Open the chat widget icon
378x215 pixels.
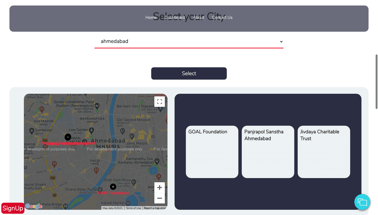tap(362, 202)
